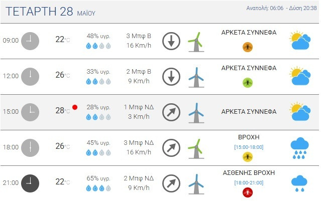This screenshot has height=201, width=321.
Task: Click the [15:00-18:00] rain time link
Action: tap(248, 147)
